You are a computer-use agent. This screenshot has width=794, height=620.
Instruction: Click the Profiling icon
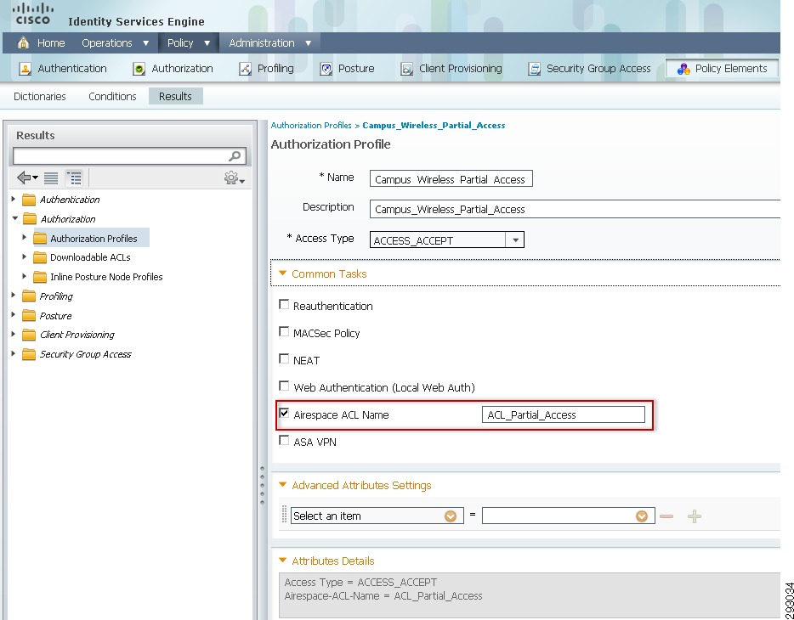click(245, 69)
